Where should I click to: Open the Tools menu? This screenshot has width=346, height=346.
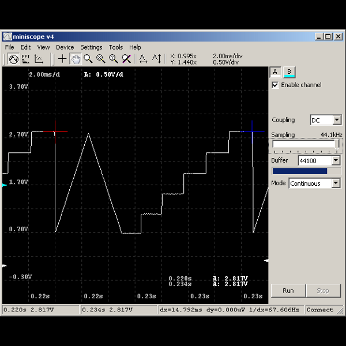(x=116, y=47)
